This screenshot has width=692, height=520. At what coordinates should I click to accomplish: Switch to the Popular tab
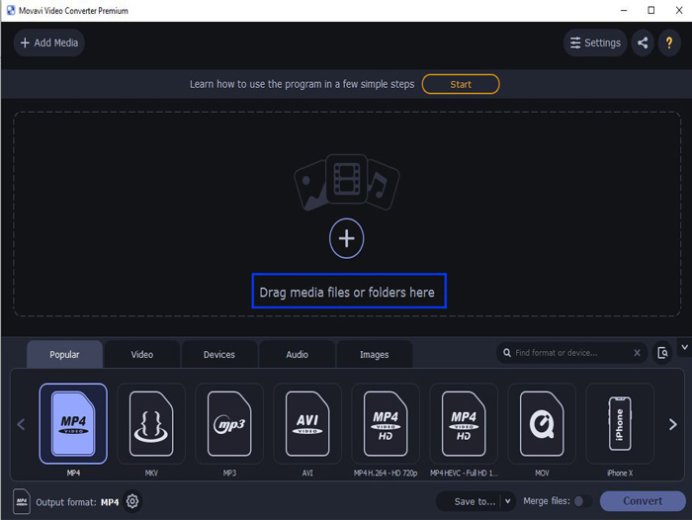point(64,355)
